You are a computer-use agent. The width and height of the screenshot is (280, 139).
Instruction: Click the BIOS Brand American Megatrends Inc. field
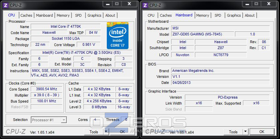coord(221,71)
